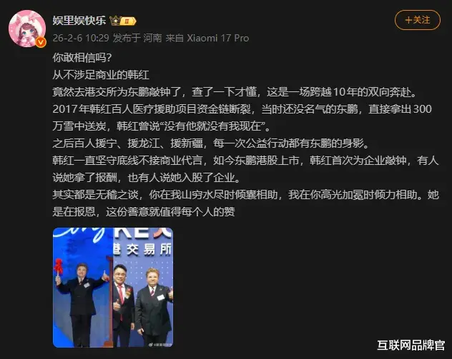Click the 互联网品牌官 watermark text
The image size is (452, 359).
coord(411,345)
